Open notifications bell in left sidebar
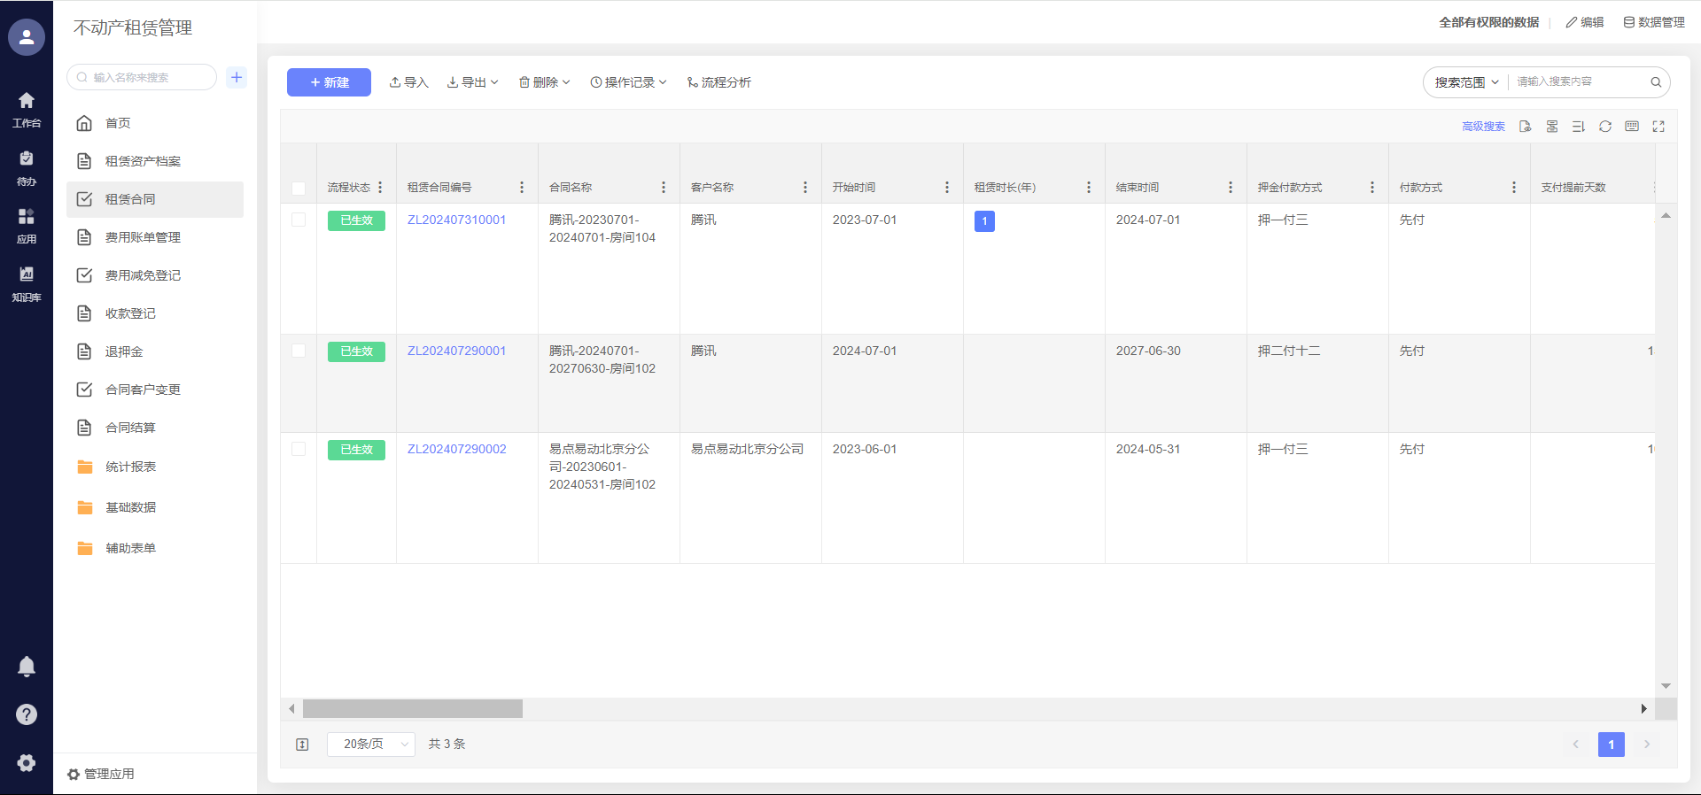This screenshot has height=795, width=1701. pyautogui.click(x=27, y=667)
